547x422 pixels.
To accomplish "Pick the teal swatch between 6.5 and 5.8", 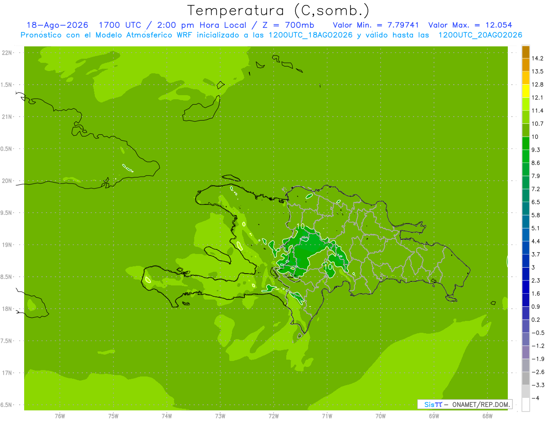I will pyautogui.click(x=526, y=208).
